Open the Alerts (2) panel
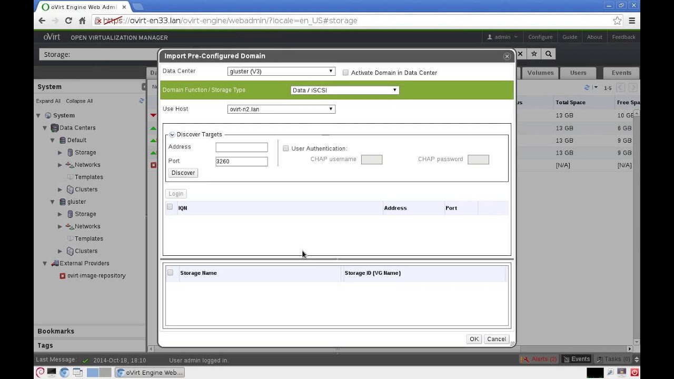 click(539, 359)
